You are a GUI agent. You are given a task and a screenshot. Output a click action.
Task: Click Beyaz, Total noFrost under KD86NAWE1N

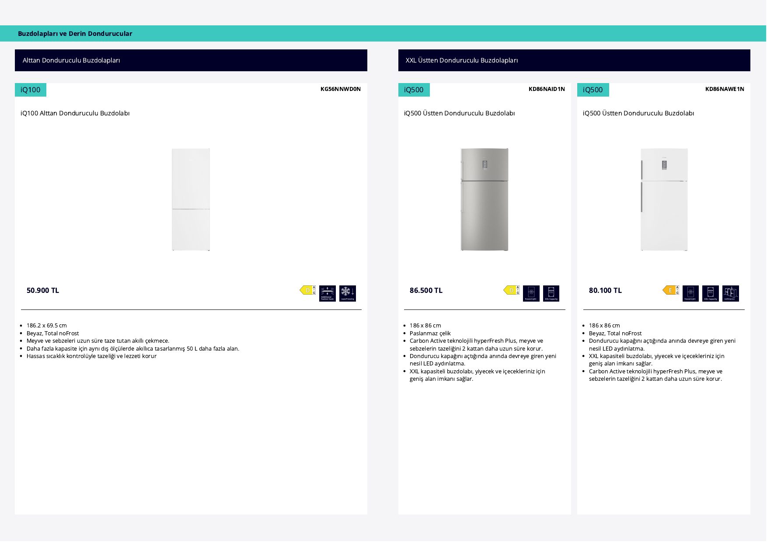point(615,334)
